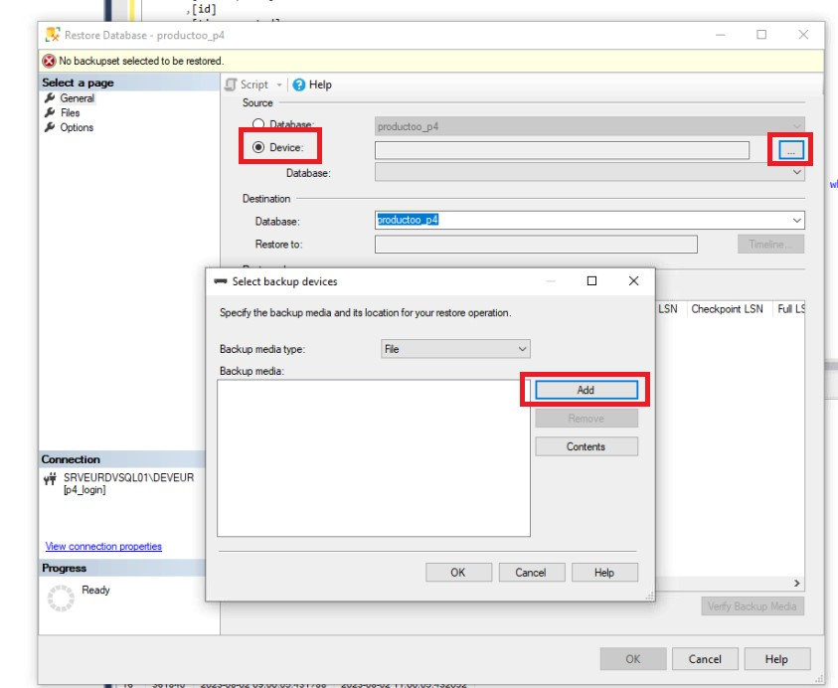Image resolution: width=838 pixels, height=688 pixels.
Task: Expand the Destination Database dropdown
Action: coord(797,221)
